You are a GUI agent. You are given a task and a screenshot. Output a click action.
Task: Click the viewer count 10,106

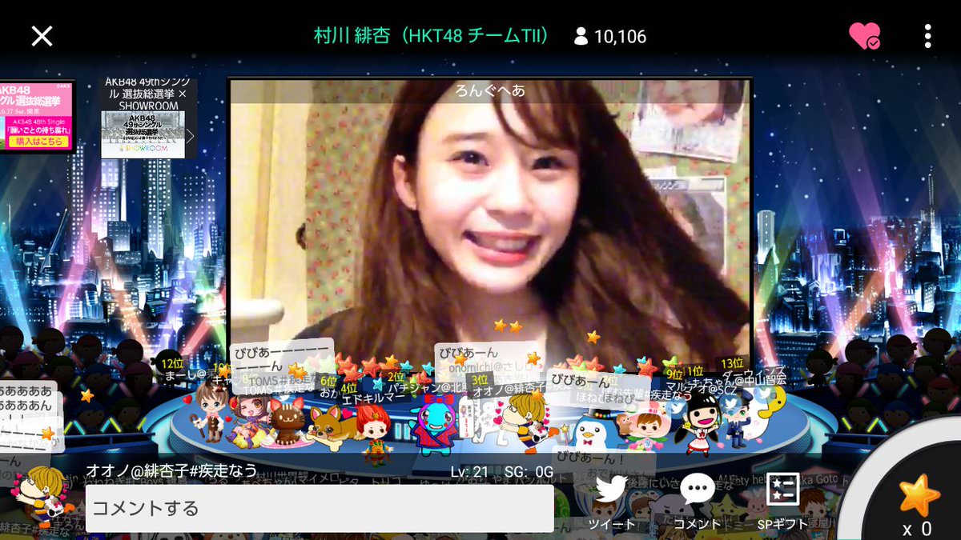[620, 37]
